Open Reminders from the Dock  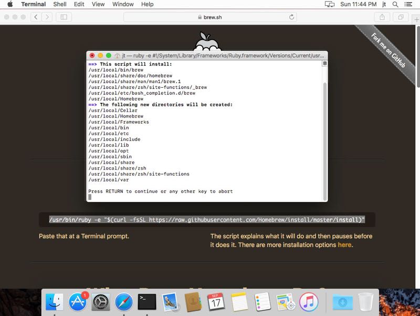262,302
